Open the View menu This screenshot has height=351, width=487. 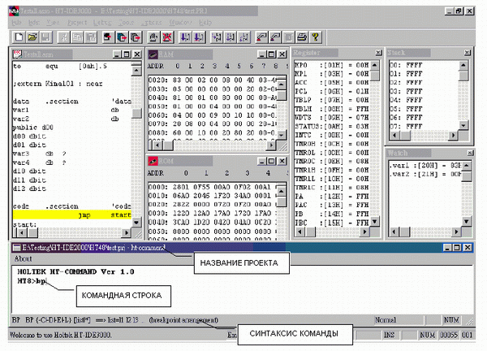click(53, 23)
